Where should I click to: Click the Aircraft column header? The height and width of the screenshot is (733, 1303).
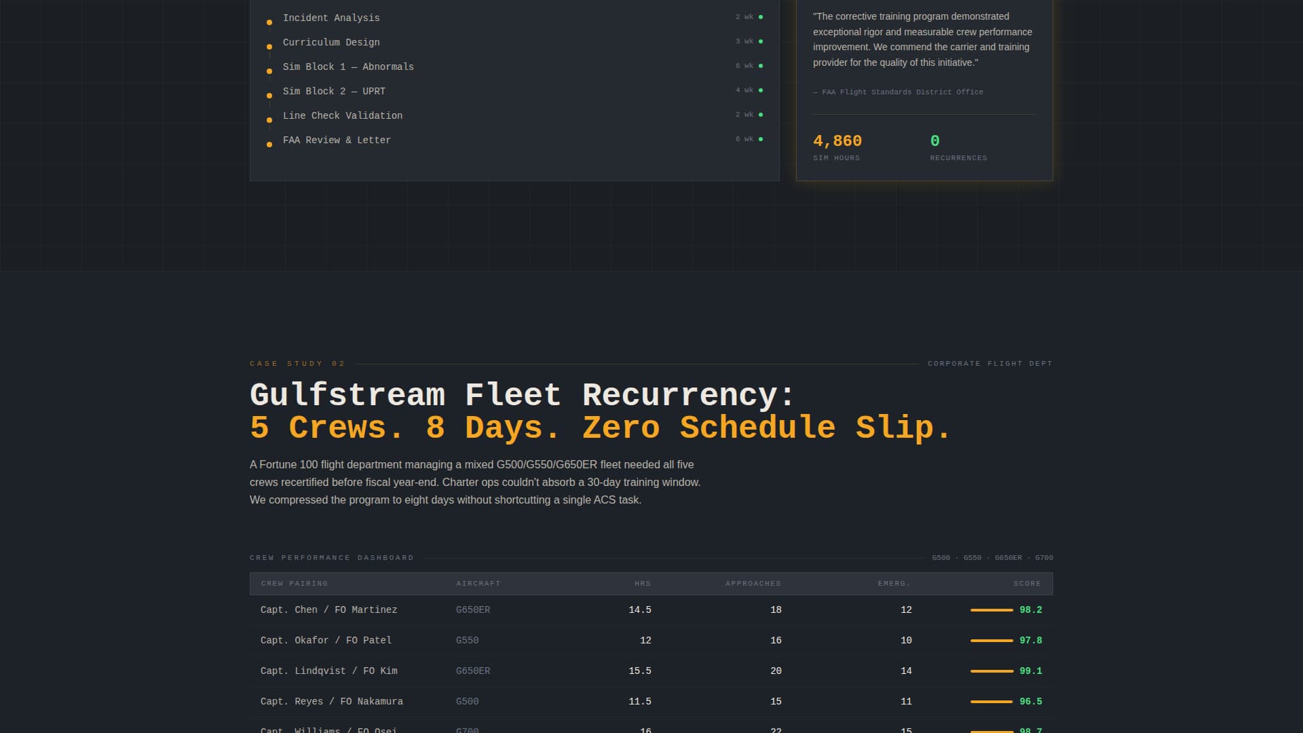pyautogui.click(x=478, y=584)
